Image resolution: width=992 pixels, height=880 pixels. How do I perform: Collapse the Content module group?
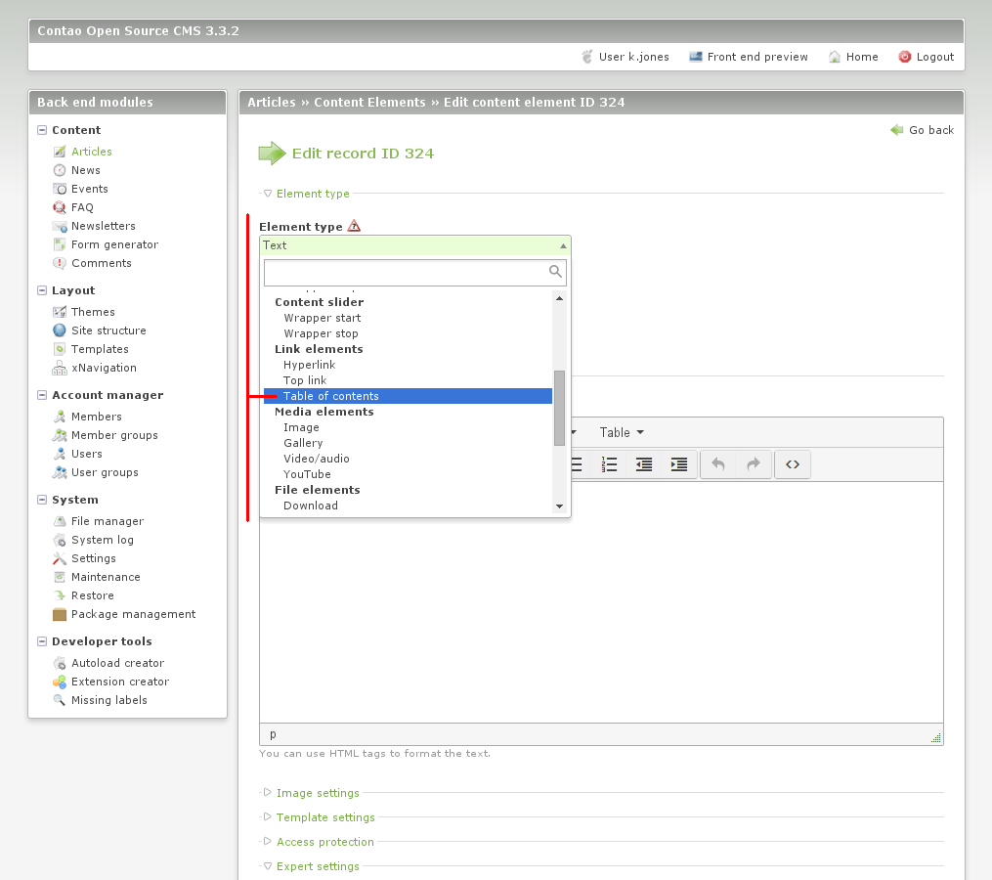coord(42,130)
